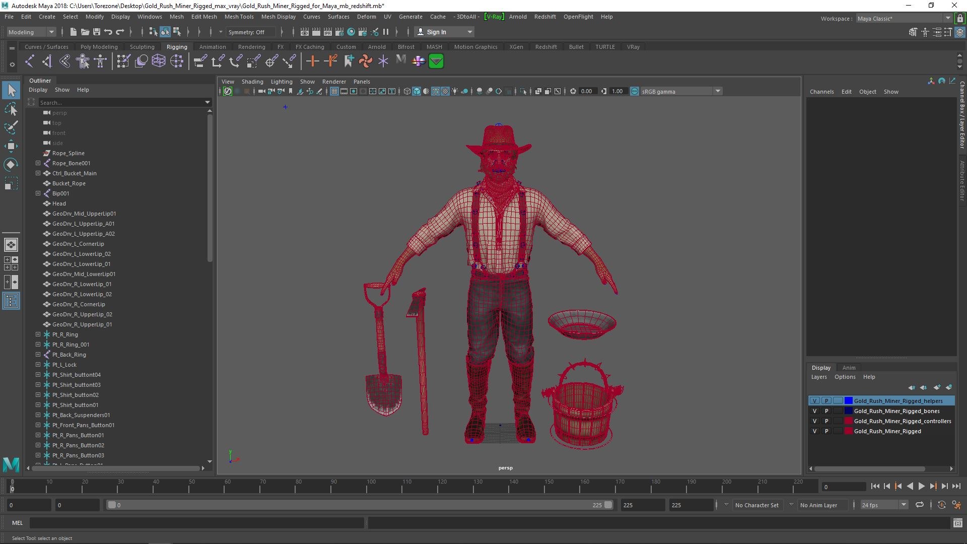Toggle viewport grid display icon
The image size is (967, 544).
[334, 91]
